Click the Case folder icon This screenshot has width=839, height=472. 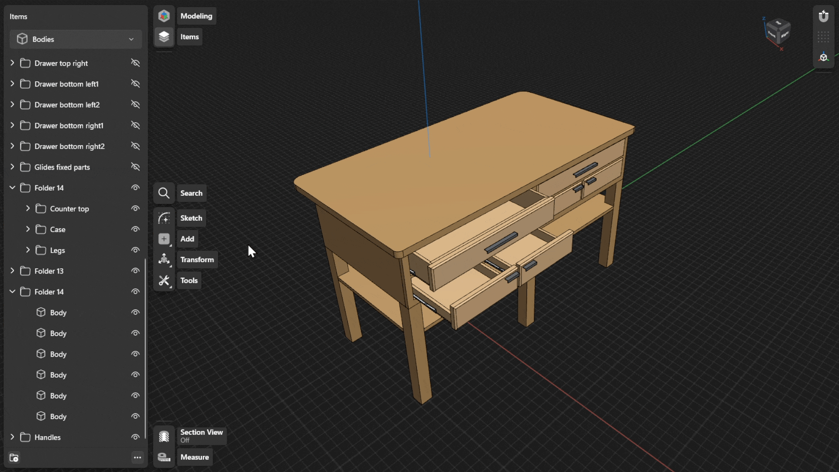tap(41, 229)
